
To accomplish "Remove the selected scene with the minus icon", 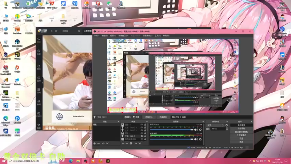I will pos(99,143).
